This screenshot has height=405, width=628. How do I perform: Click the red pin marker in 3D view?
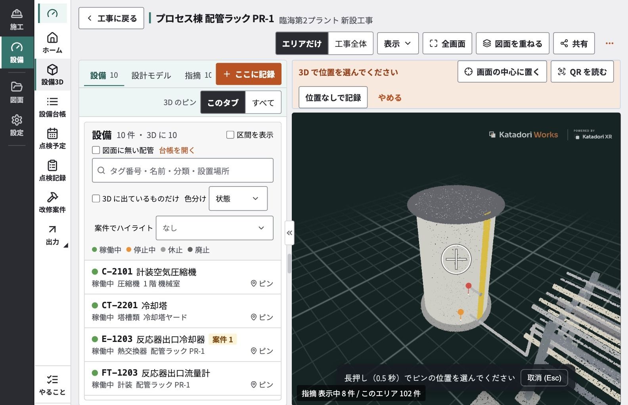469,287
